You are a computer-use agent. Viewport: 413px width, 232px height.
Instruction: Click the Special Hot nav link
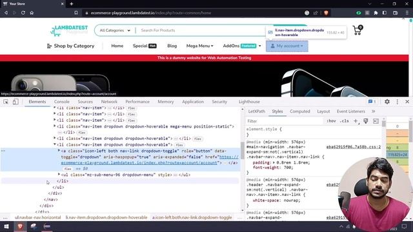[145, 46]
